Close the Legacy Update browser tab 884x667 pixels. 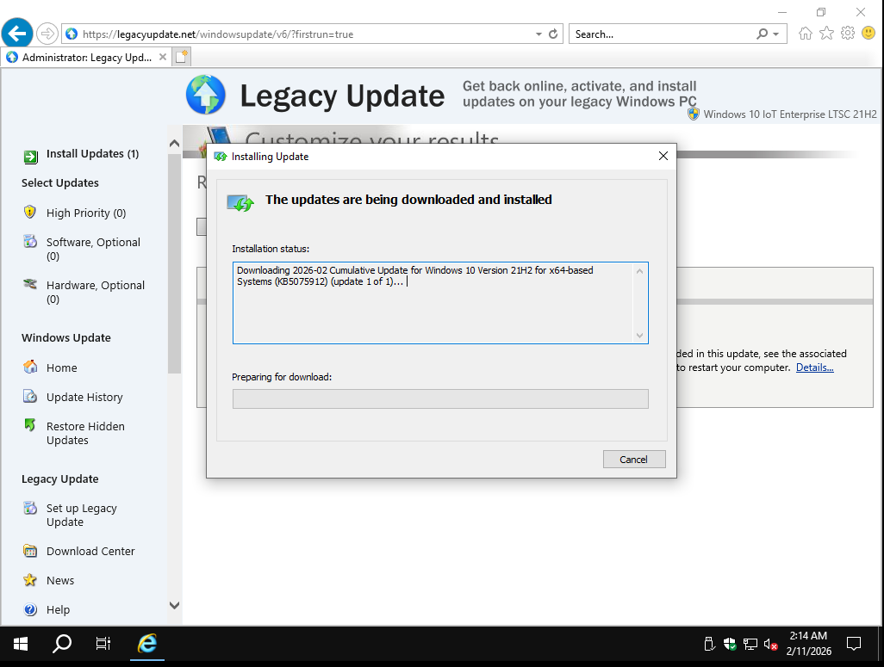tap(162, 57)
